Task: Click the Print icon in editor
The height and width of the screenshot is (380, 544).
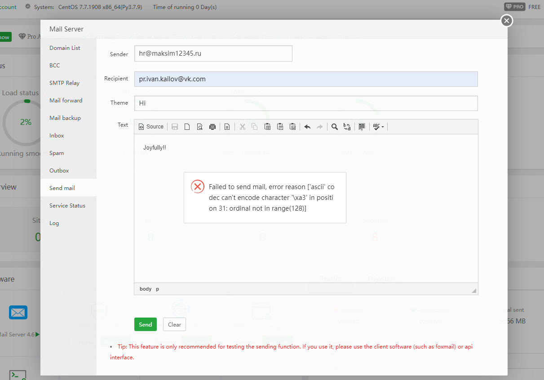Action: pyautogui.click(x=212, y=127)
